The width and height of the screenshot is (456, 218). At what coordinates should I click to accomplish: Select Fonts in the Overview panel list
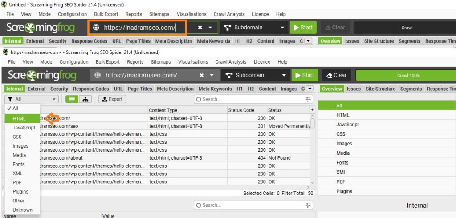(387, 163)
